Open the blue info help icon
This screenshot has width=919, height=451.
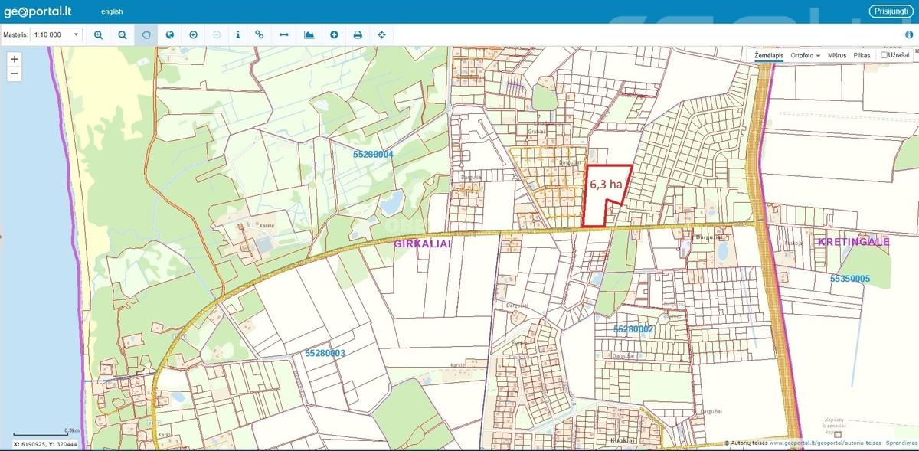909,34
